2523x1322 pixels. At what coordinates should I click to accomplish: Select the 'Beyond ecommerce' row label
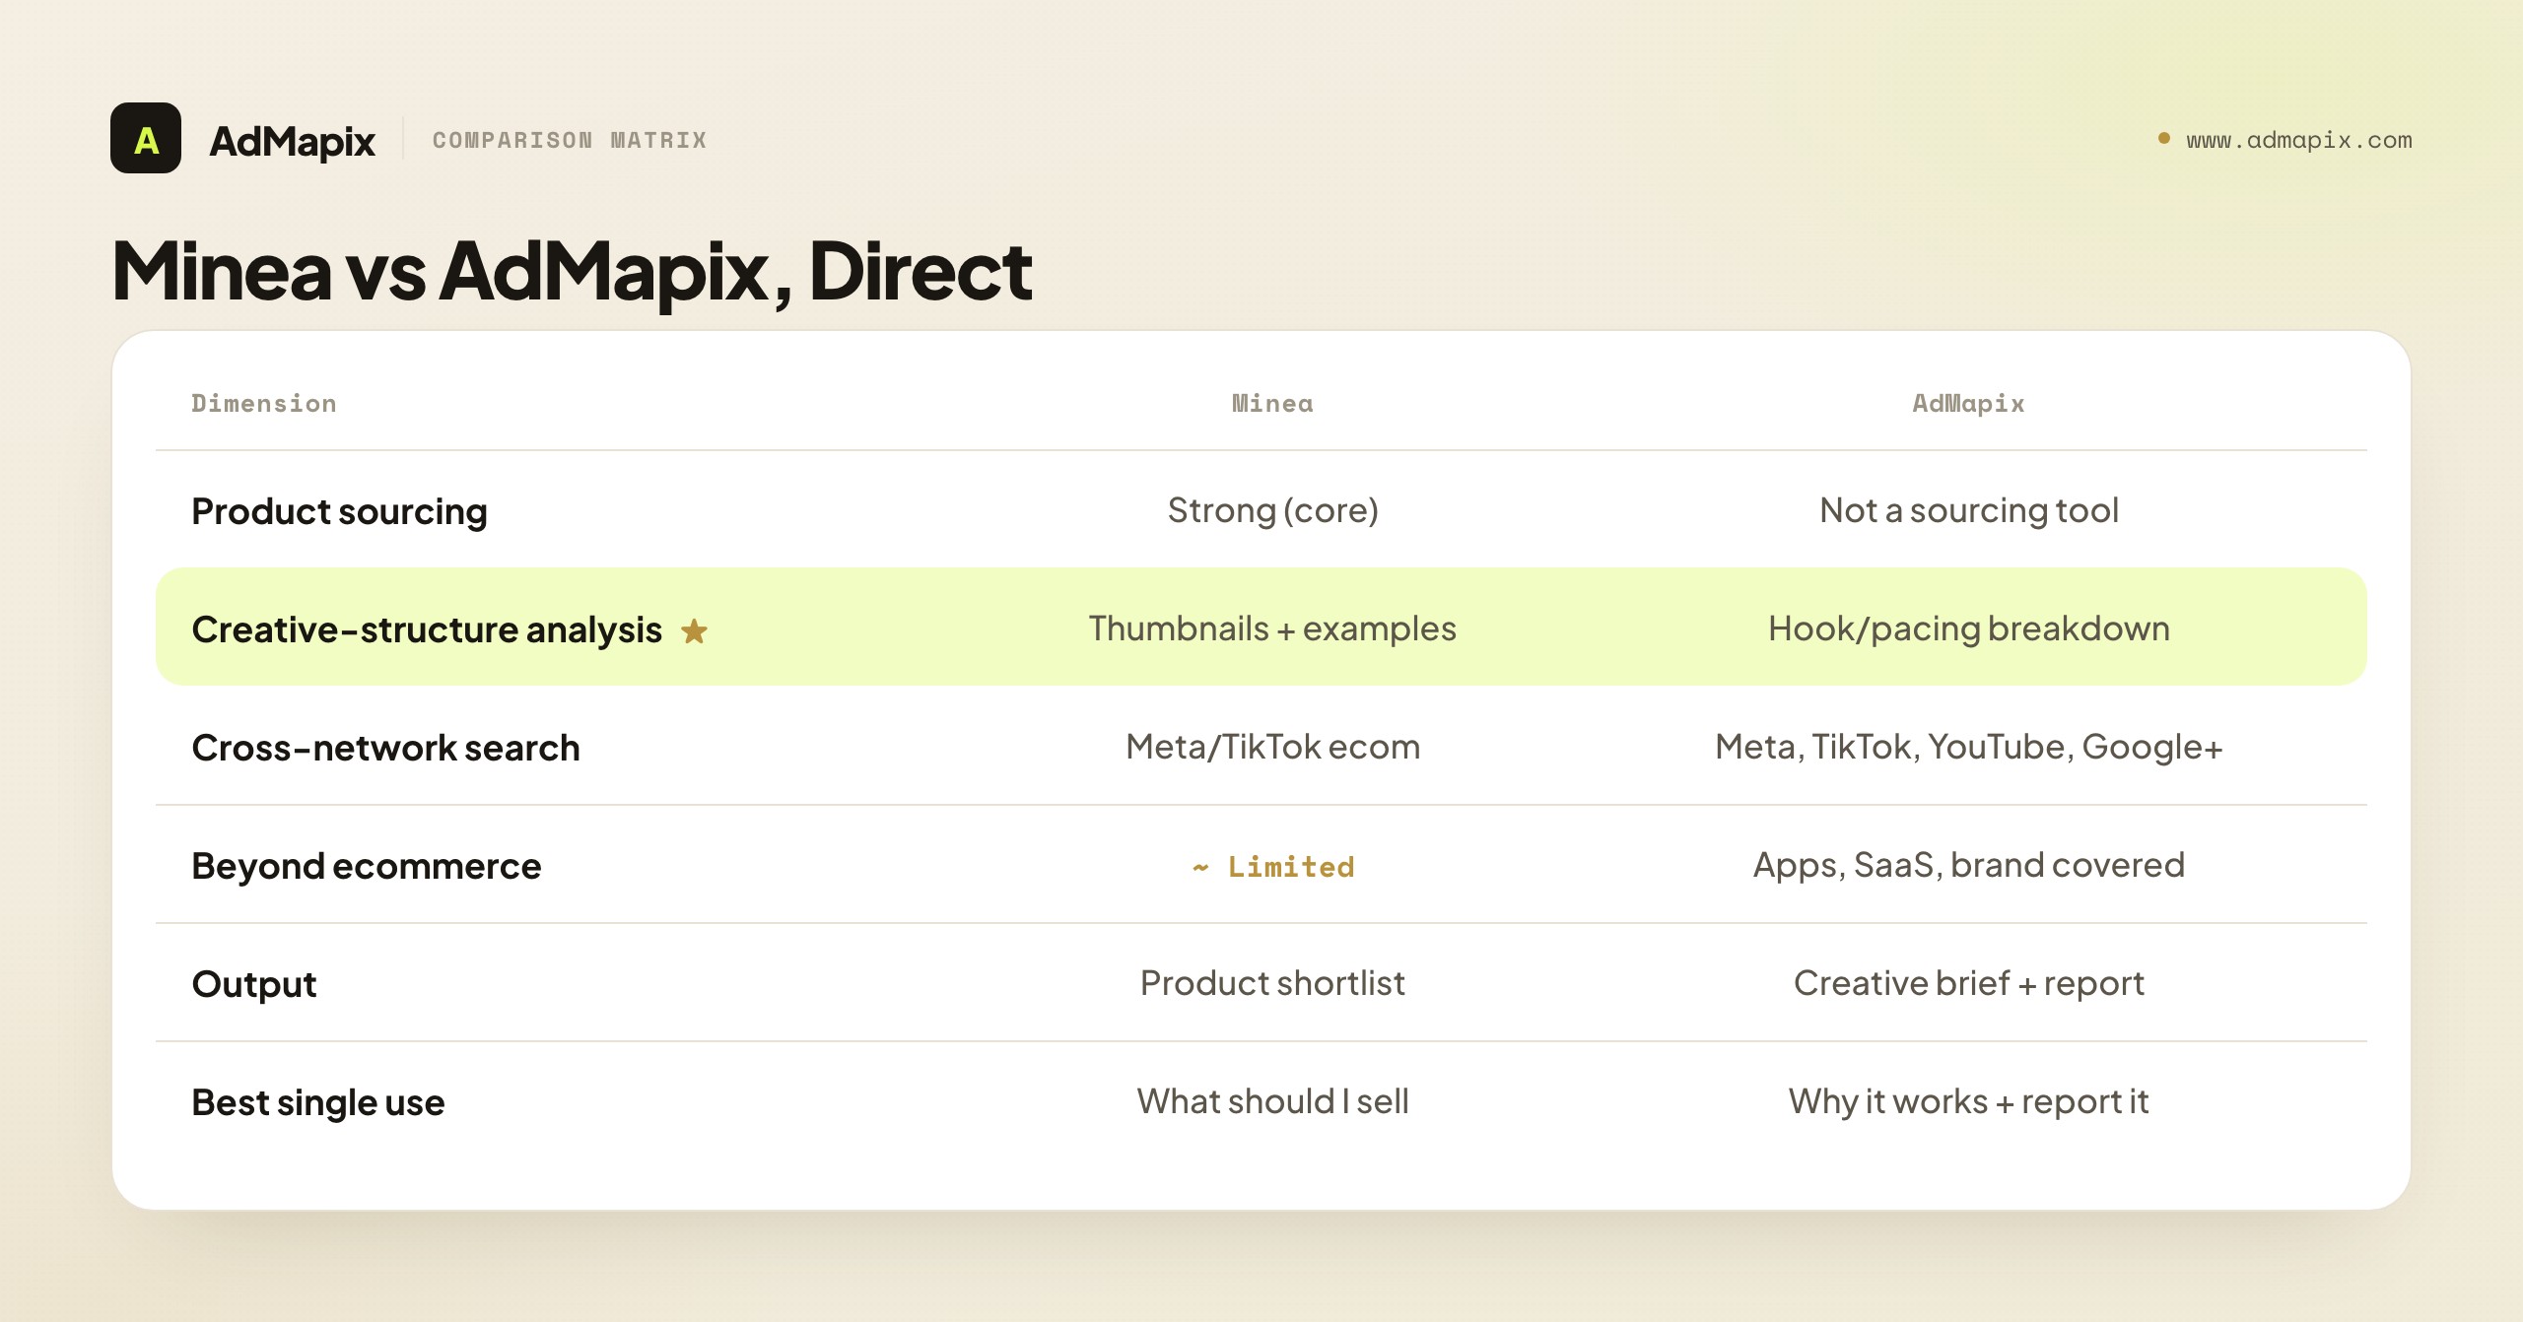click(x=367, y=866)
